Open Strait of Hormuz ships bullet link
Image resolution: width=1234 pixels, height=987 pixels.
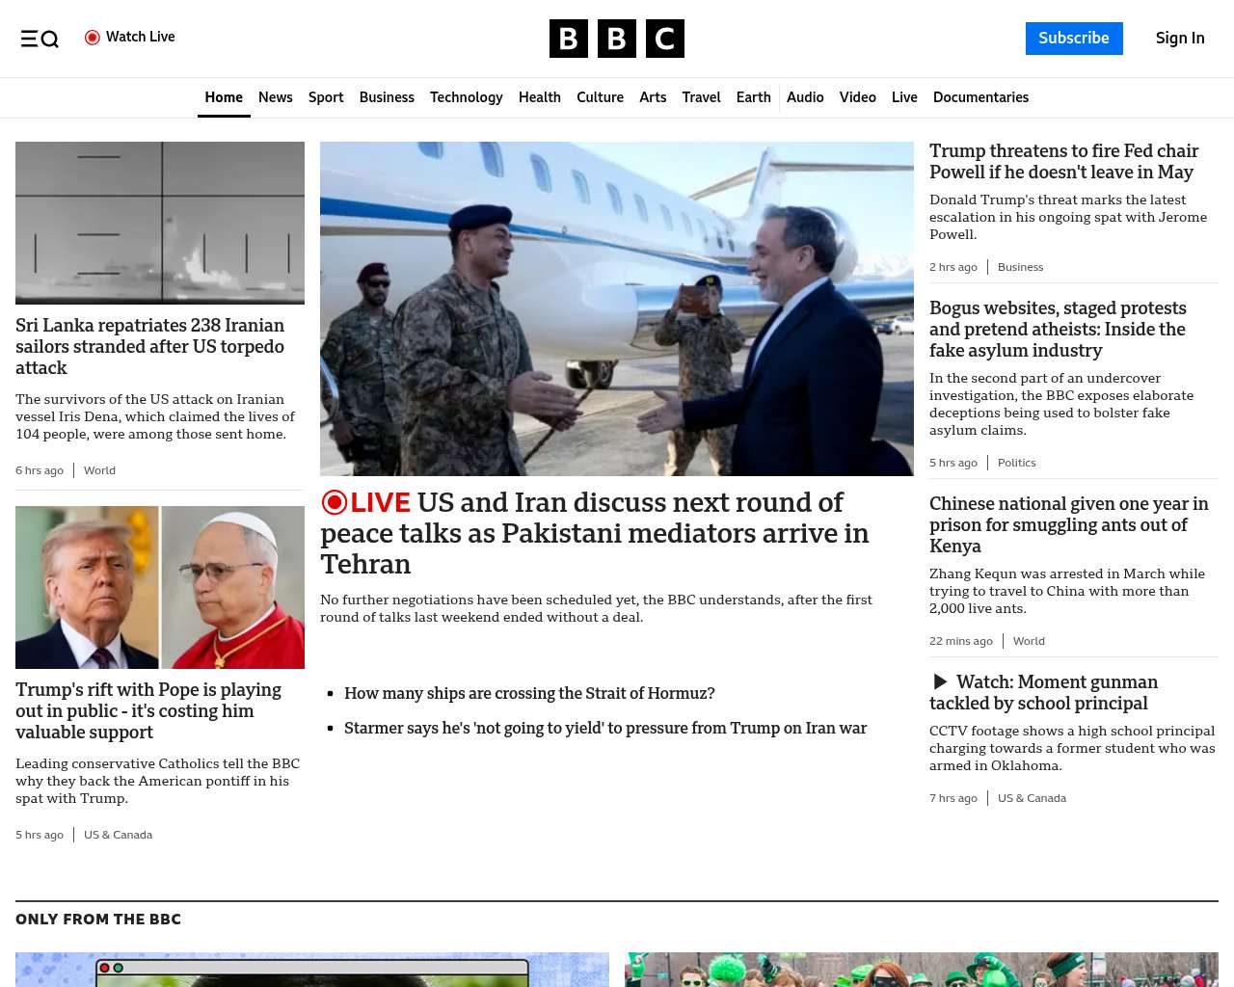pyautogui.click(x=529, y=693)
